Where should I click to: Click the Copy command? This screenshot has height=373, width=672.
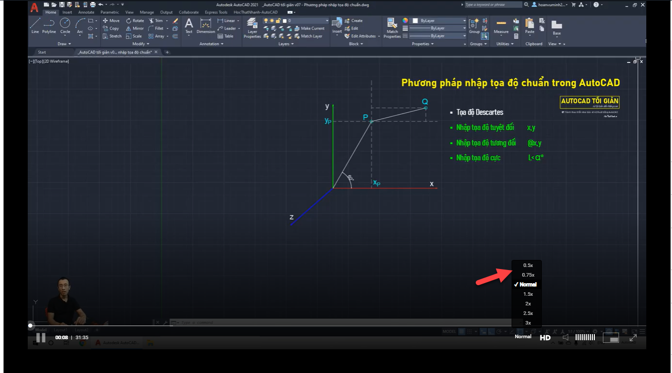coord(111,28)
